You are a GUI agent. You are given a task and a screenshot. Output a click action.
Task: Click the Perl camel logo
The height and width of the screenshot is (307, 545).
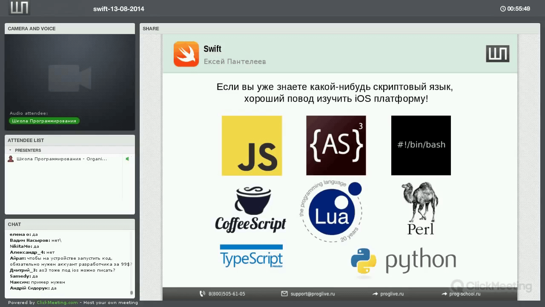click(x=420, y=209)
